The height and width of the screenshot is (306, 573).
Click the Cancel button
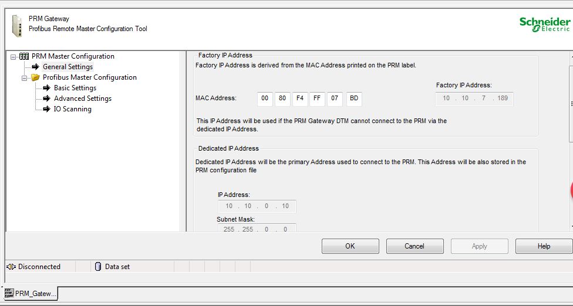pyautogui.click(x=414, y=246)
